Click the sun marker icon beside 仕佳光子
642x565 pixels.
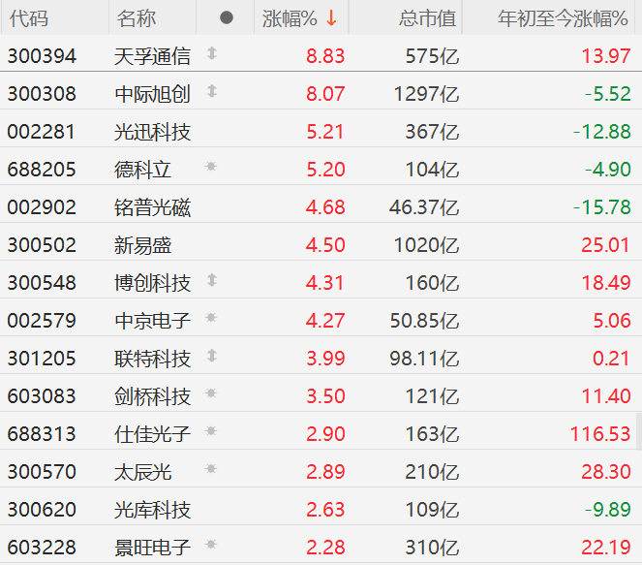211,431
